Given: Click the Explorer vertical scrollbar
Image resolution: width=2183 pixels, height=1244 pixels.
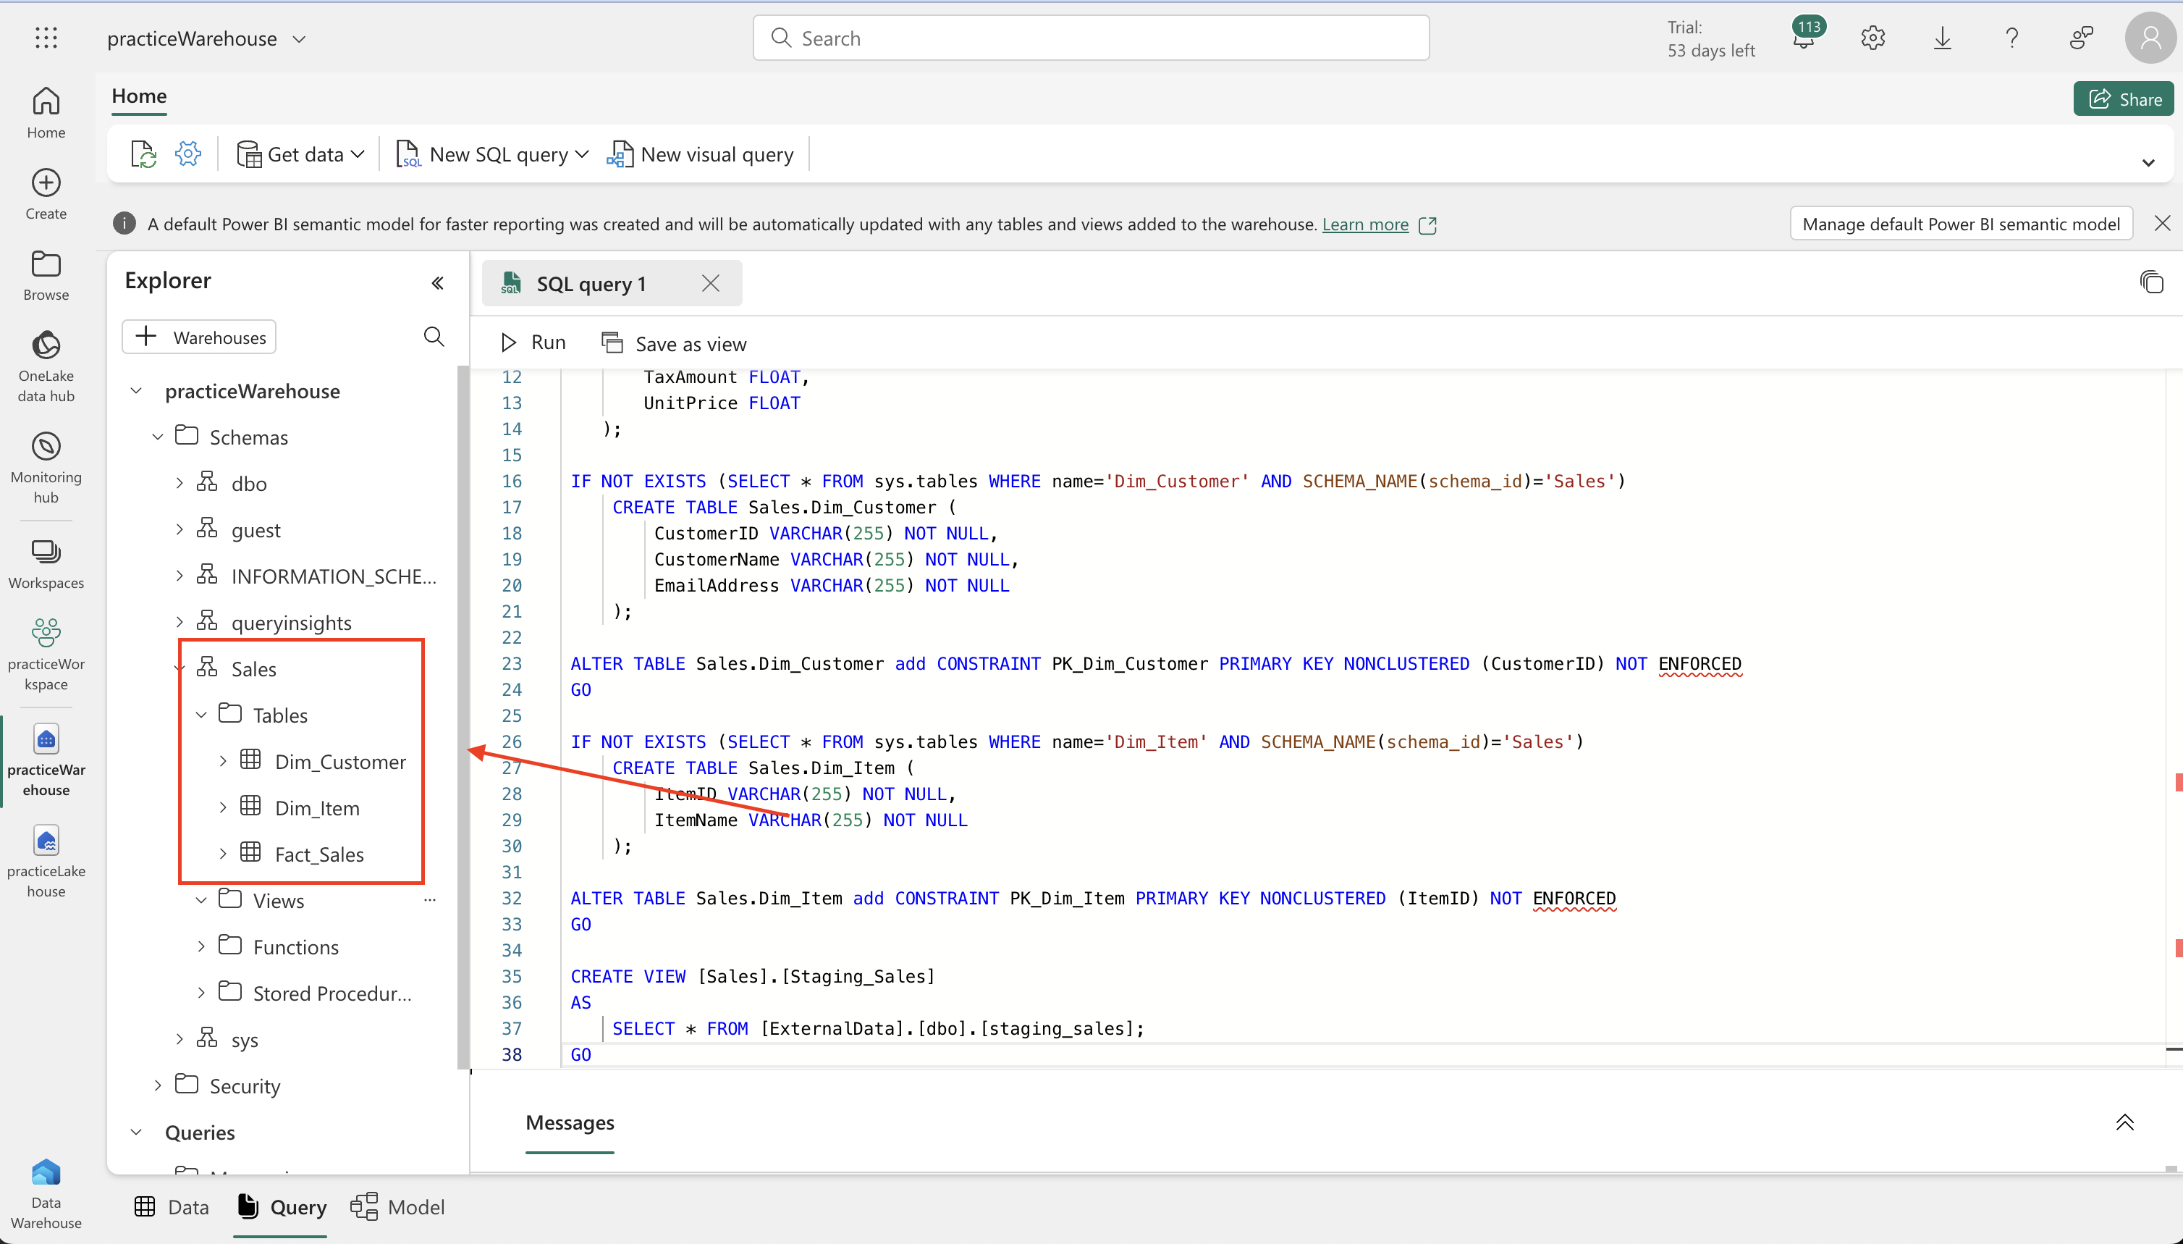Looking at the screenshot, I should pyautogui.click(x=462, y=718).
